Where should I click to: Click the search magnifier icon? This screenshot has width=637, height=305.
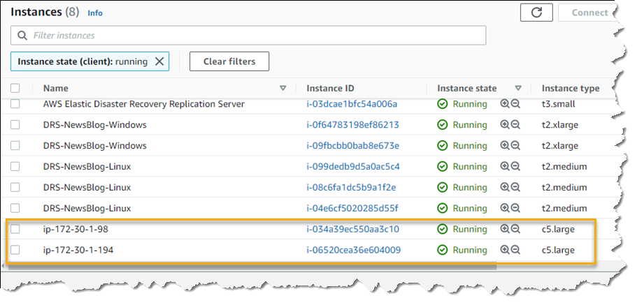pos(22,36)
